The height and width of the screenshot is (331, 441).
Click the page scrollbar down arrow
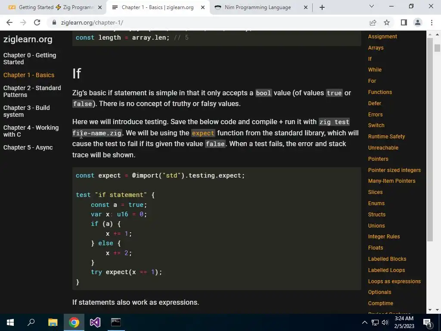click(x=437, y=310)
